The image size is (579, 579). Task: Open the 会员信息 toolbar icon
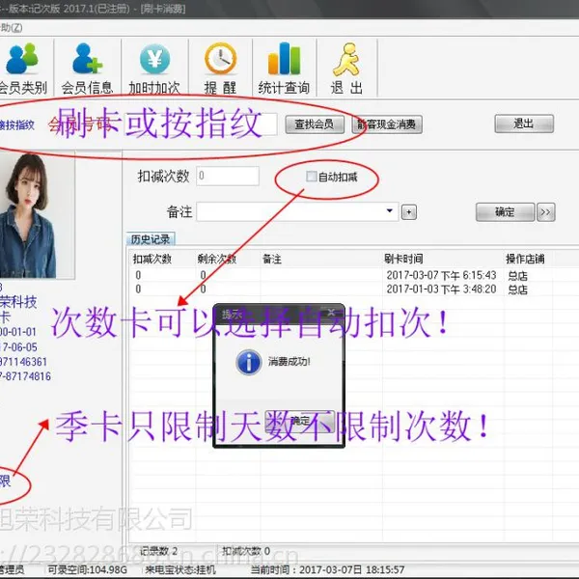87,69
